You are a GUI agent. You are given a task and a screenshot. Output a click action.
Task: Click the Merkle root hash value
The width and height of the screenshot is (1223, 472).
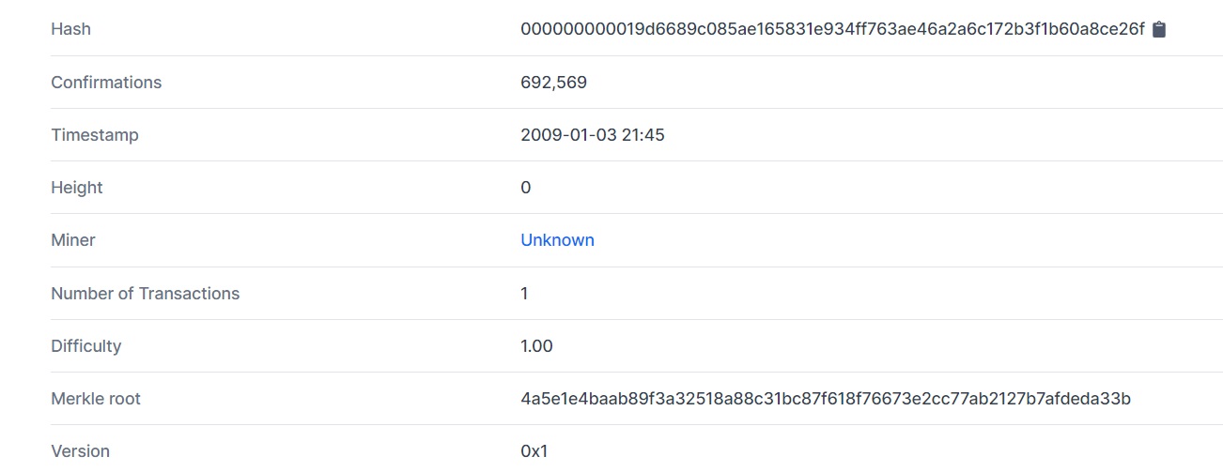(x=826, y=399)
